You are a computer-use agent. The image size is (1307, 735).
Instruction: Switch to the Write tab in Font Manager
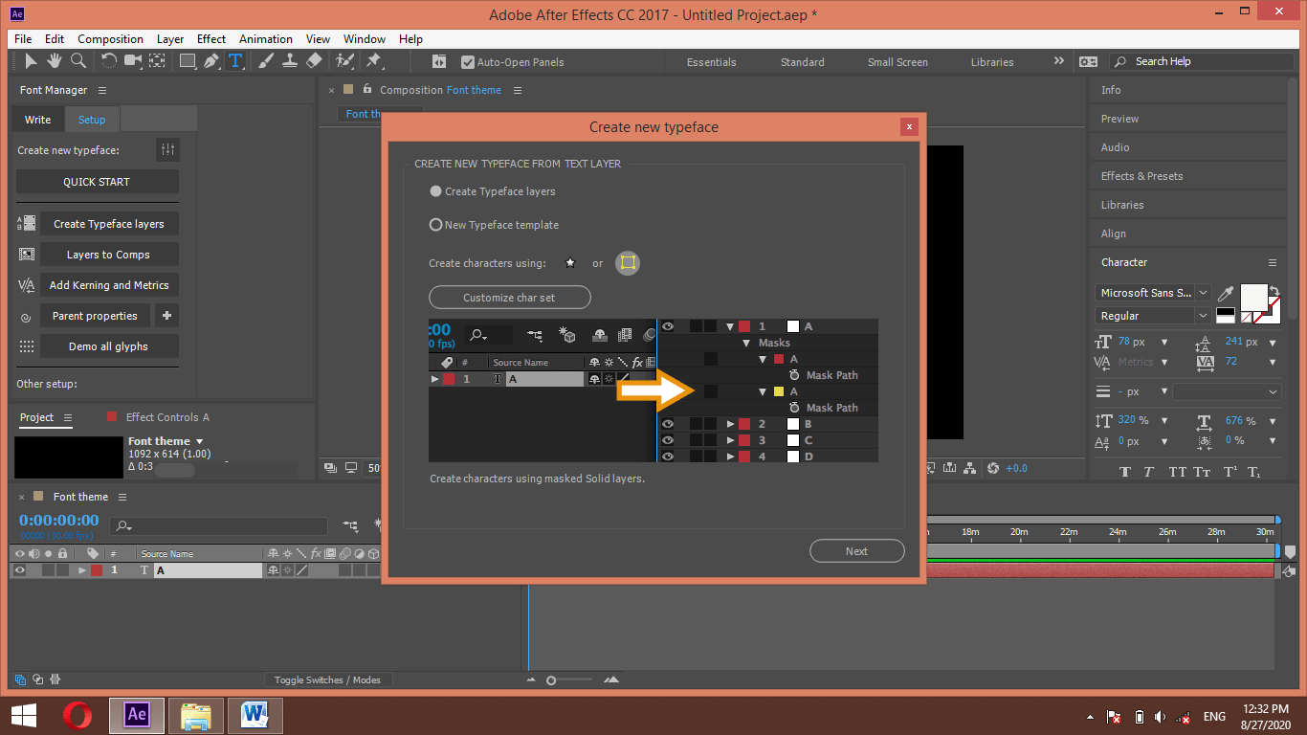click(36, 119)
